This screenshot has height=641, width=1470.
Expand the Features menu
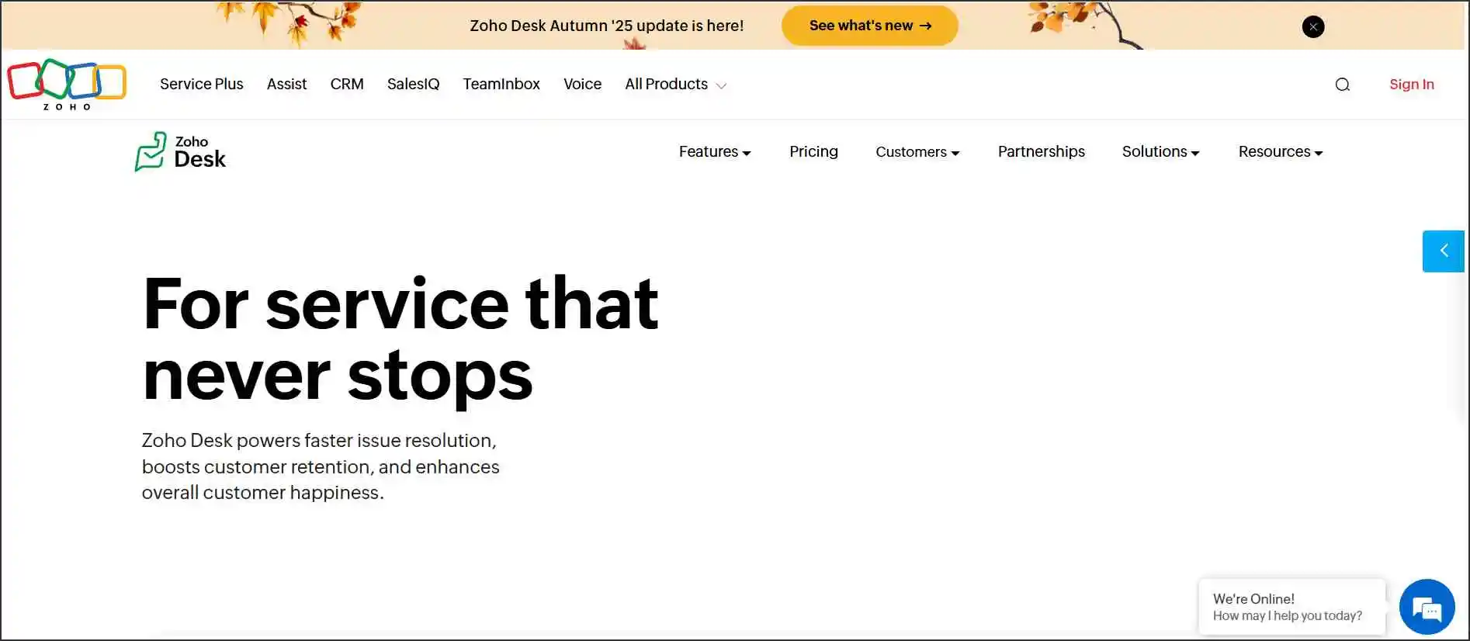(x=715, y=151)
